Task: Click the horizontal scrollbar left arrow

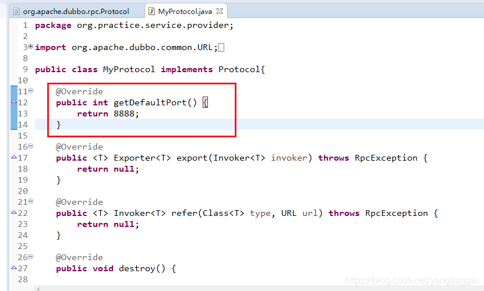Action: click(x=38, y=289)
